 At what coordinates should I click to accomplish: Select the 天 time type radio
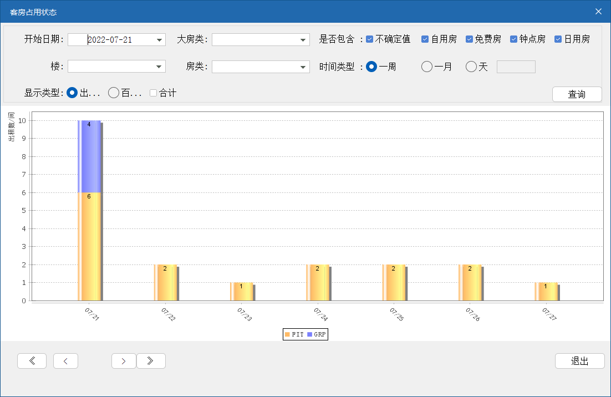click(x=471, y=67)
